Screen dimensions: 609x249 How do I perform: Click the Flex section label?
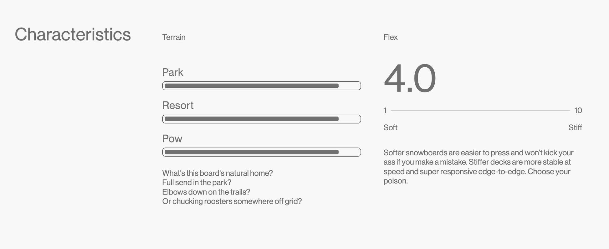[x=391, y=37]
